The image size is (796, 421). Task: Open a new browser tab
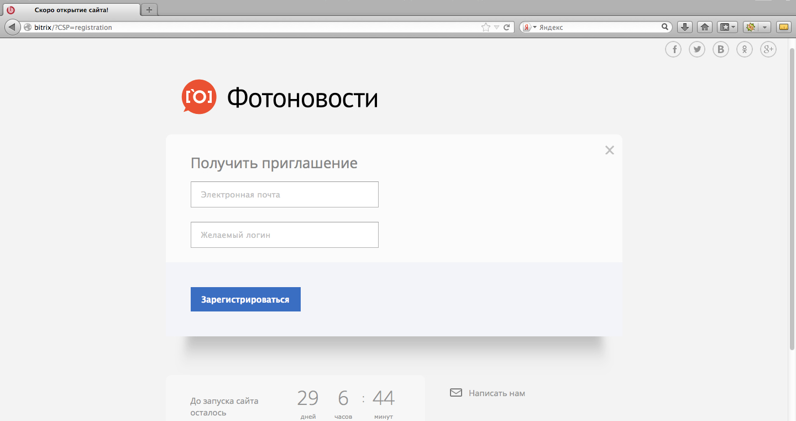pyautogui.click(x=149, y=10)
